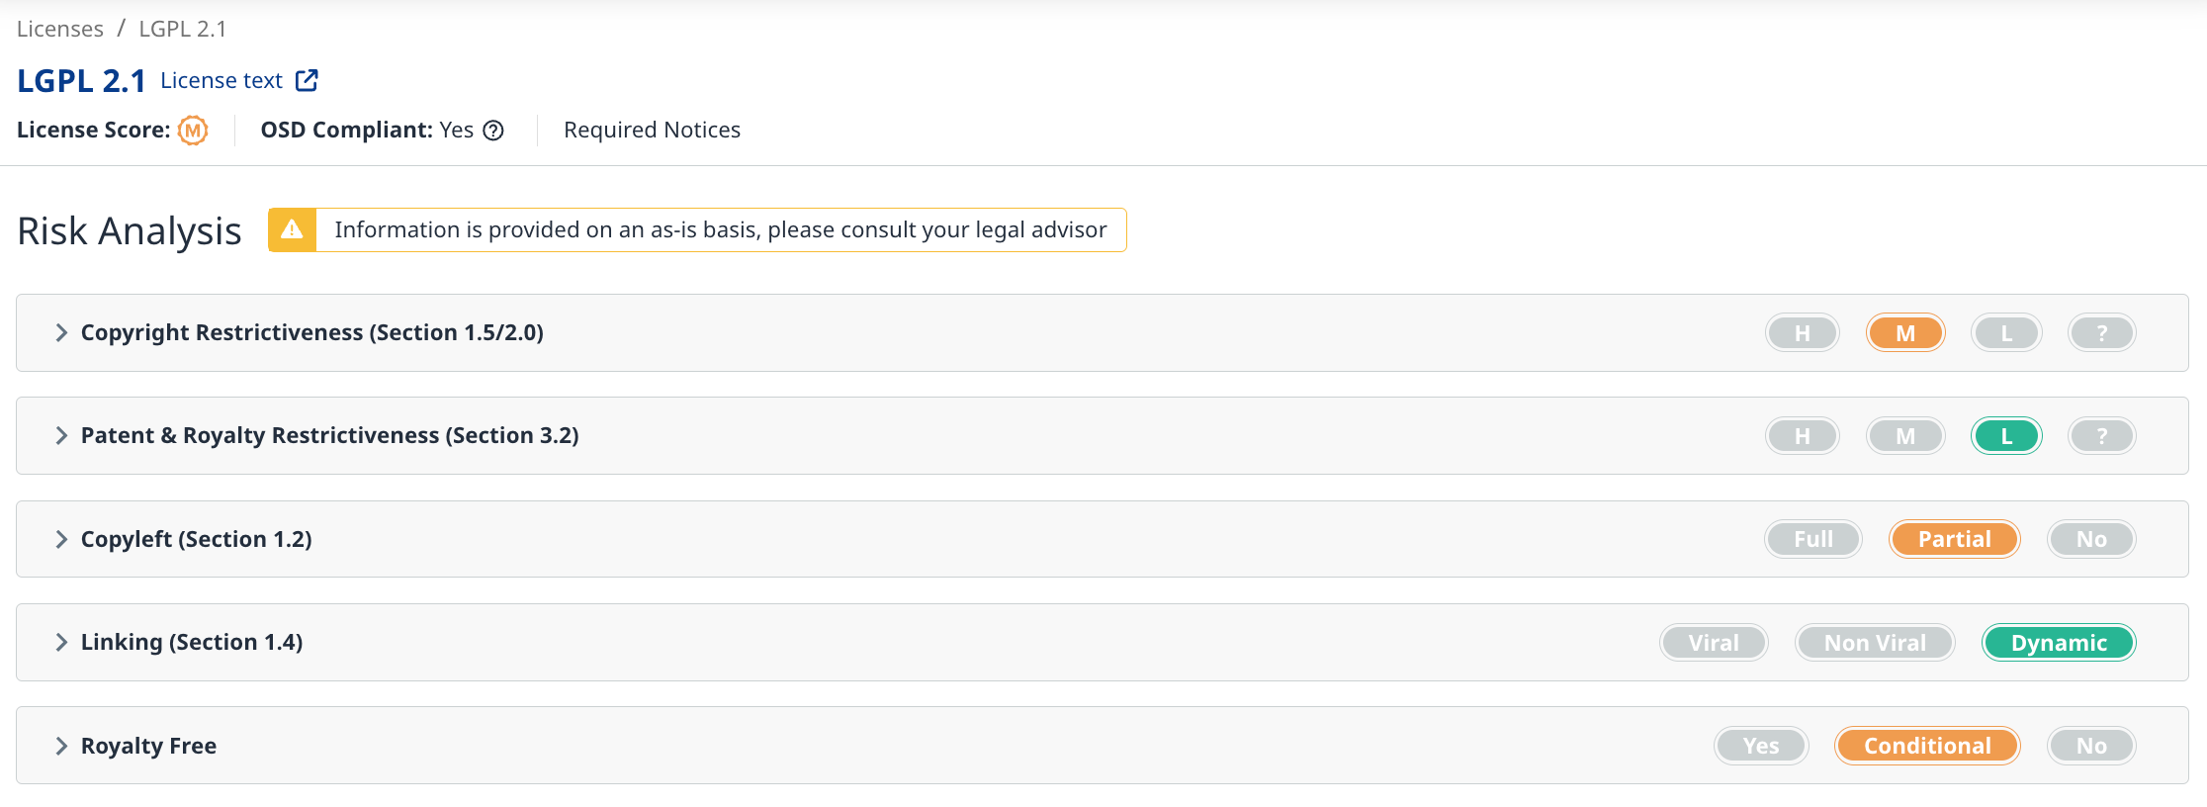Screen dimensions: 2207x807
Task: Click LGPL 2.1 breadcrumb item
Action: [182, 29]
